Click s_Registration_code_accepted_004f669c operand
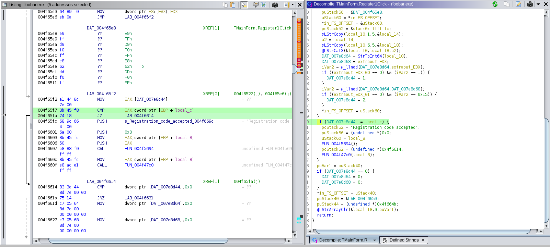Viewport: 550px width, 247px height. click(x=169, y=121)
